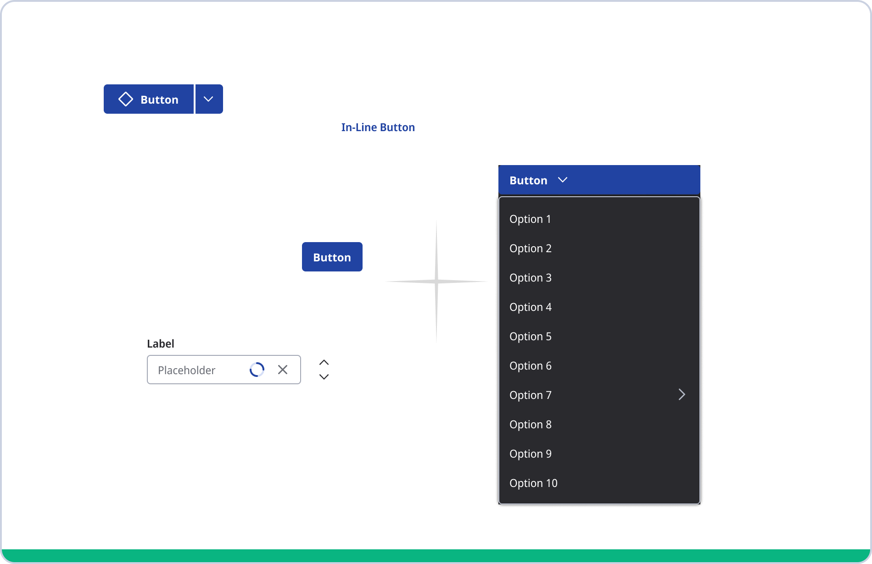This screenshot has height=564, width=872.
Task: Open the split button dropdown arrow
Action: 208,99
